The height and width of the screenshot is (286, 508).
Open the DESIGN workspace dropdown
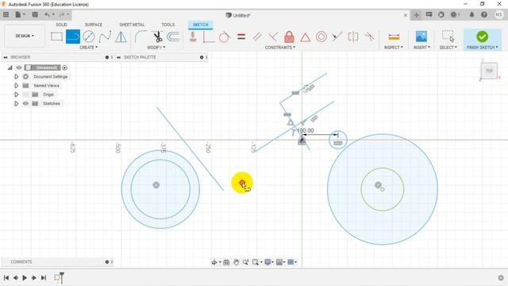[x=25, y=36]
